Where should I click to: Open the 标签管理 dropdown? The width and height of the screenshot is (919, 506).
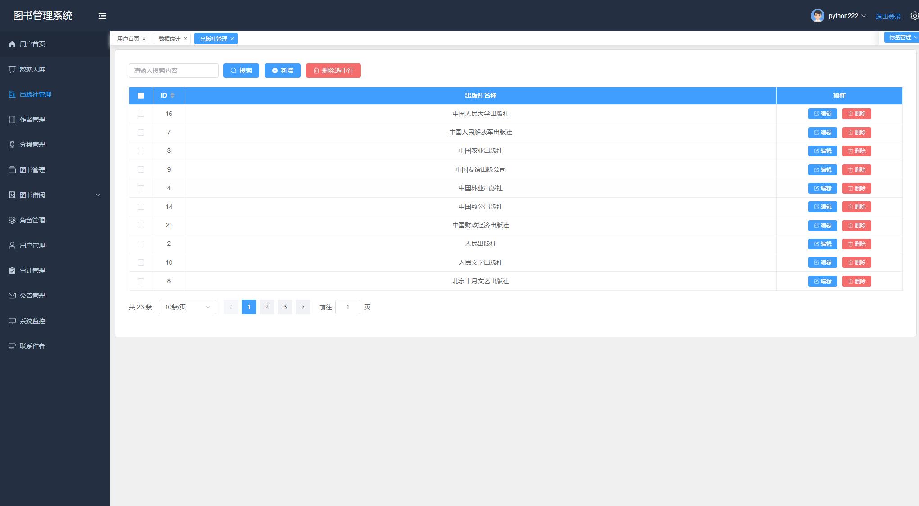pos(901,37)
